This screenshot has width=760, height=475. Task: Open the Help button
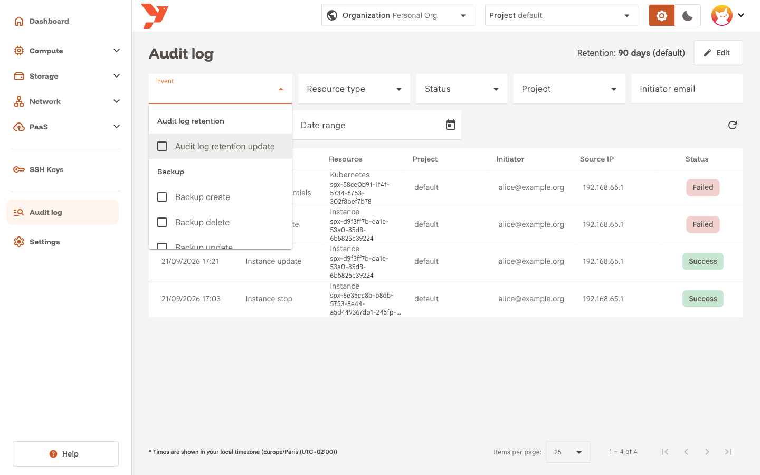pyautogui.click(x=65, y=454)
